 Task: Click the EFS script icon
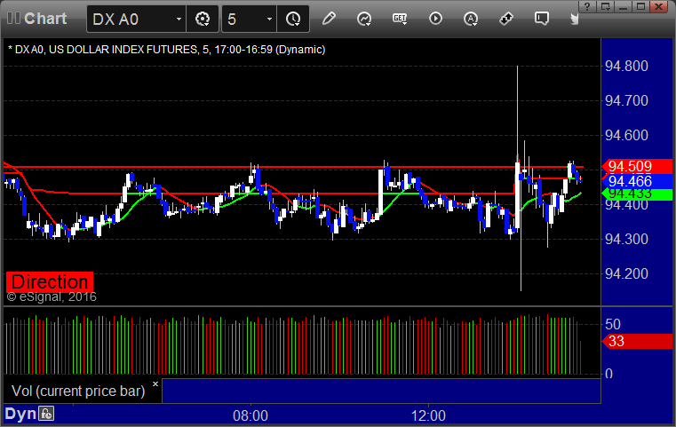400,18
